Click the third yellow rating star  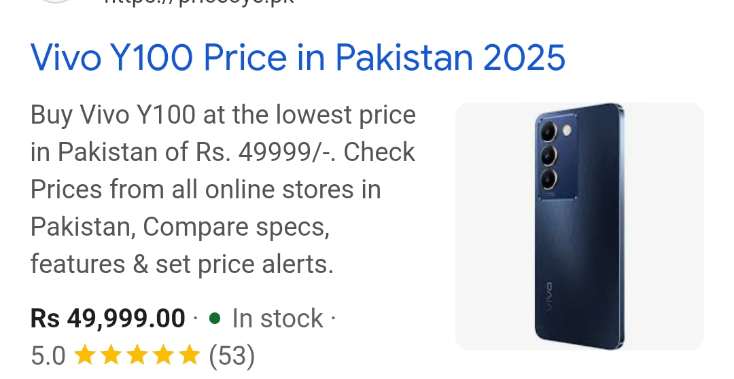tap(137, 355)
